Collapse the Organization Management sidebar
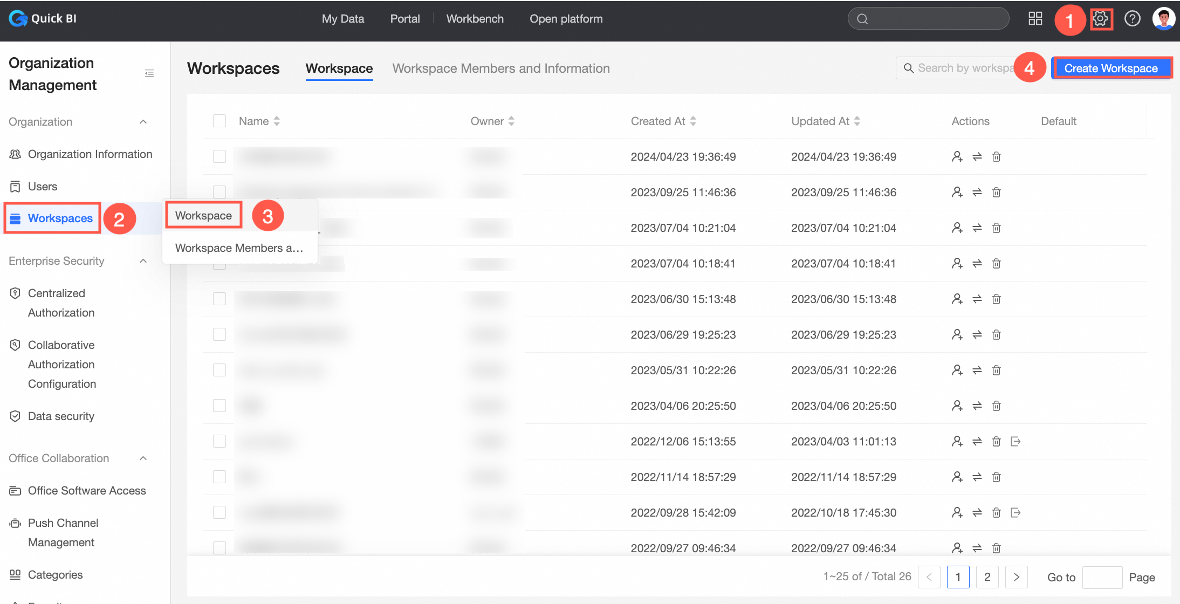 coord(149,73)
